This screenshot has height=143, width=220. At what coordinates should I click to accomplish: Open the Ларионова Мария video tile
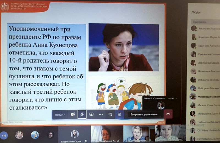[x=107, y=134]
